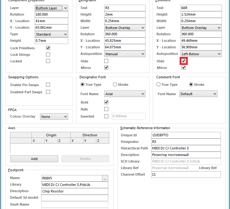Toggle the Designator Bold checkbox
Screen dimensions: 230x209
point(106,102)
